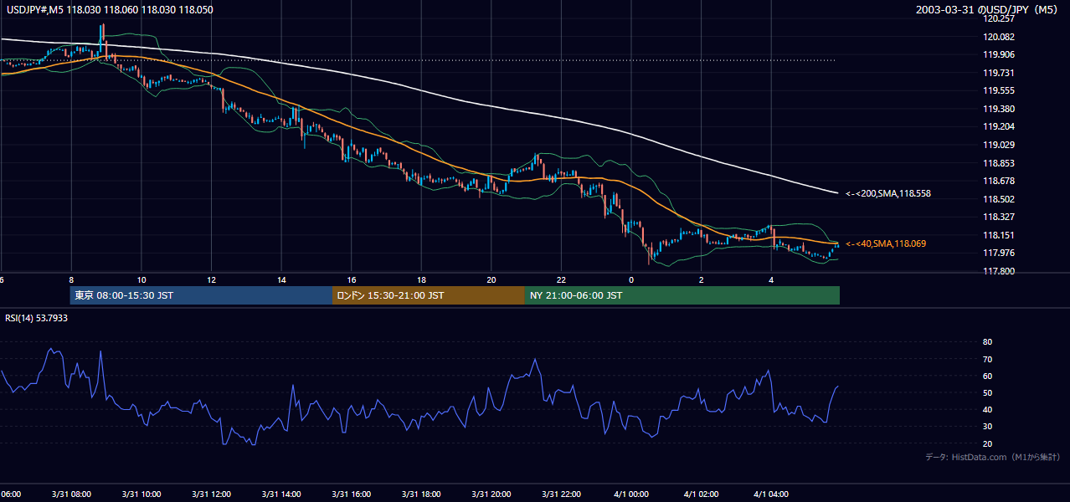Select the ロンドン 15:30-21:00 JST session bar
This screenshot has width=1070, height=502.
(x=429, y=295)
